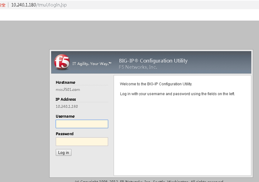Click the browser address bar URL
The height and width of the screenshot is (182, 259).
(39, 5)
